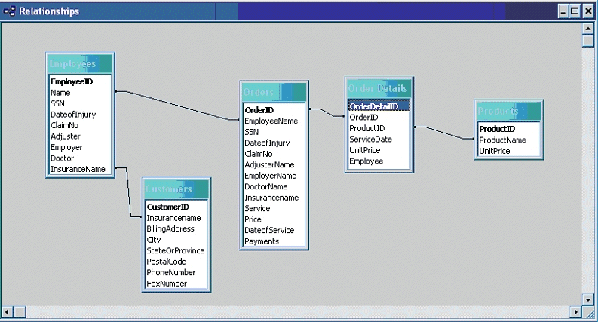Select Employee field in Order Details table
Image resolution: width=598 pixels, height=322 pixels.
[x=379, y=161]
